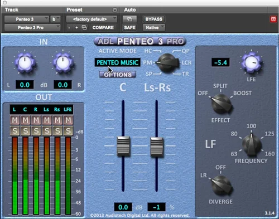
Task: Mute the C output channel
Action: (26, 120)
